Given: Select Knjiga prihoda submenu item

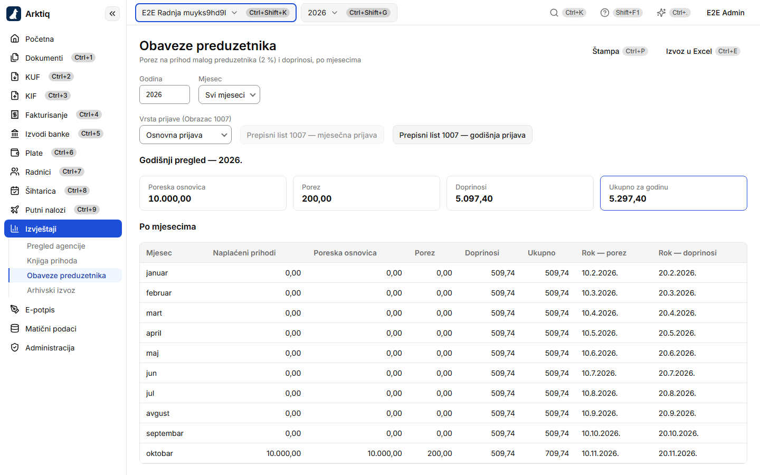Looking at the screenshot, I should (x=52, y=261).
